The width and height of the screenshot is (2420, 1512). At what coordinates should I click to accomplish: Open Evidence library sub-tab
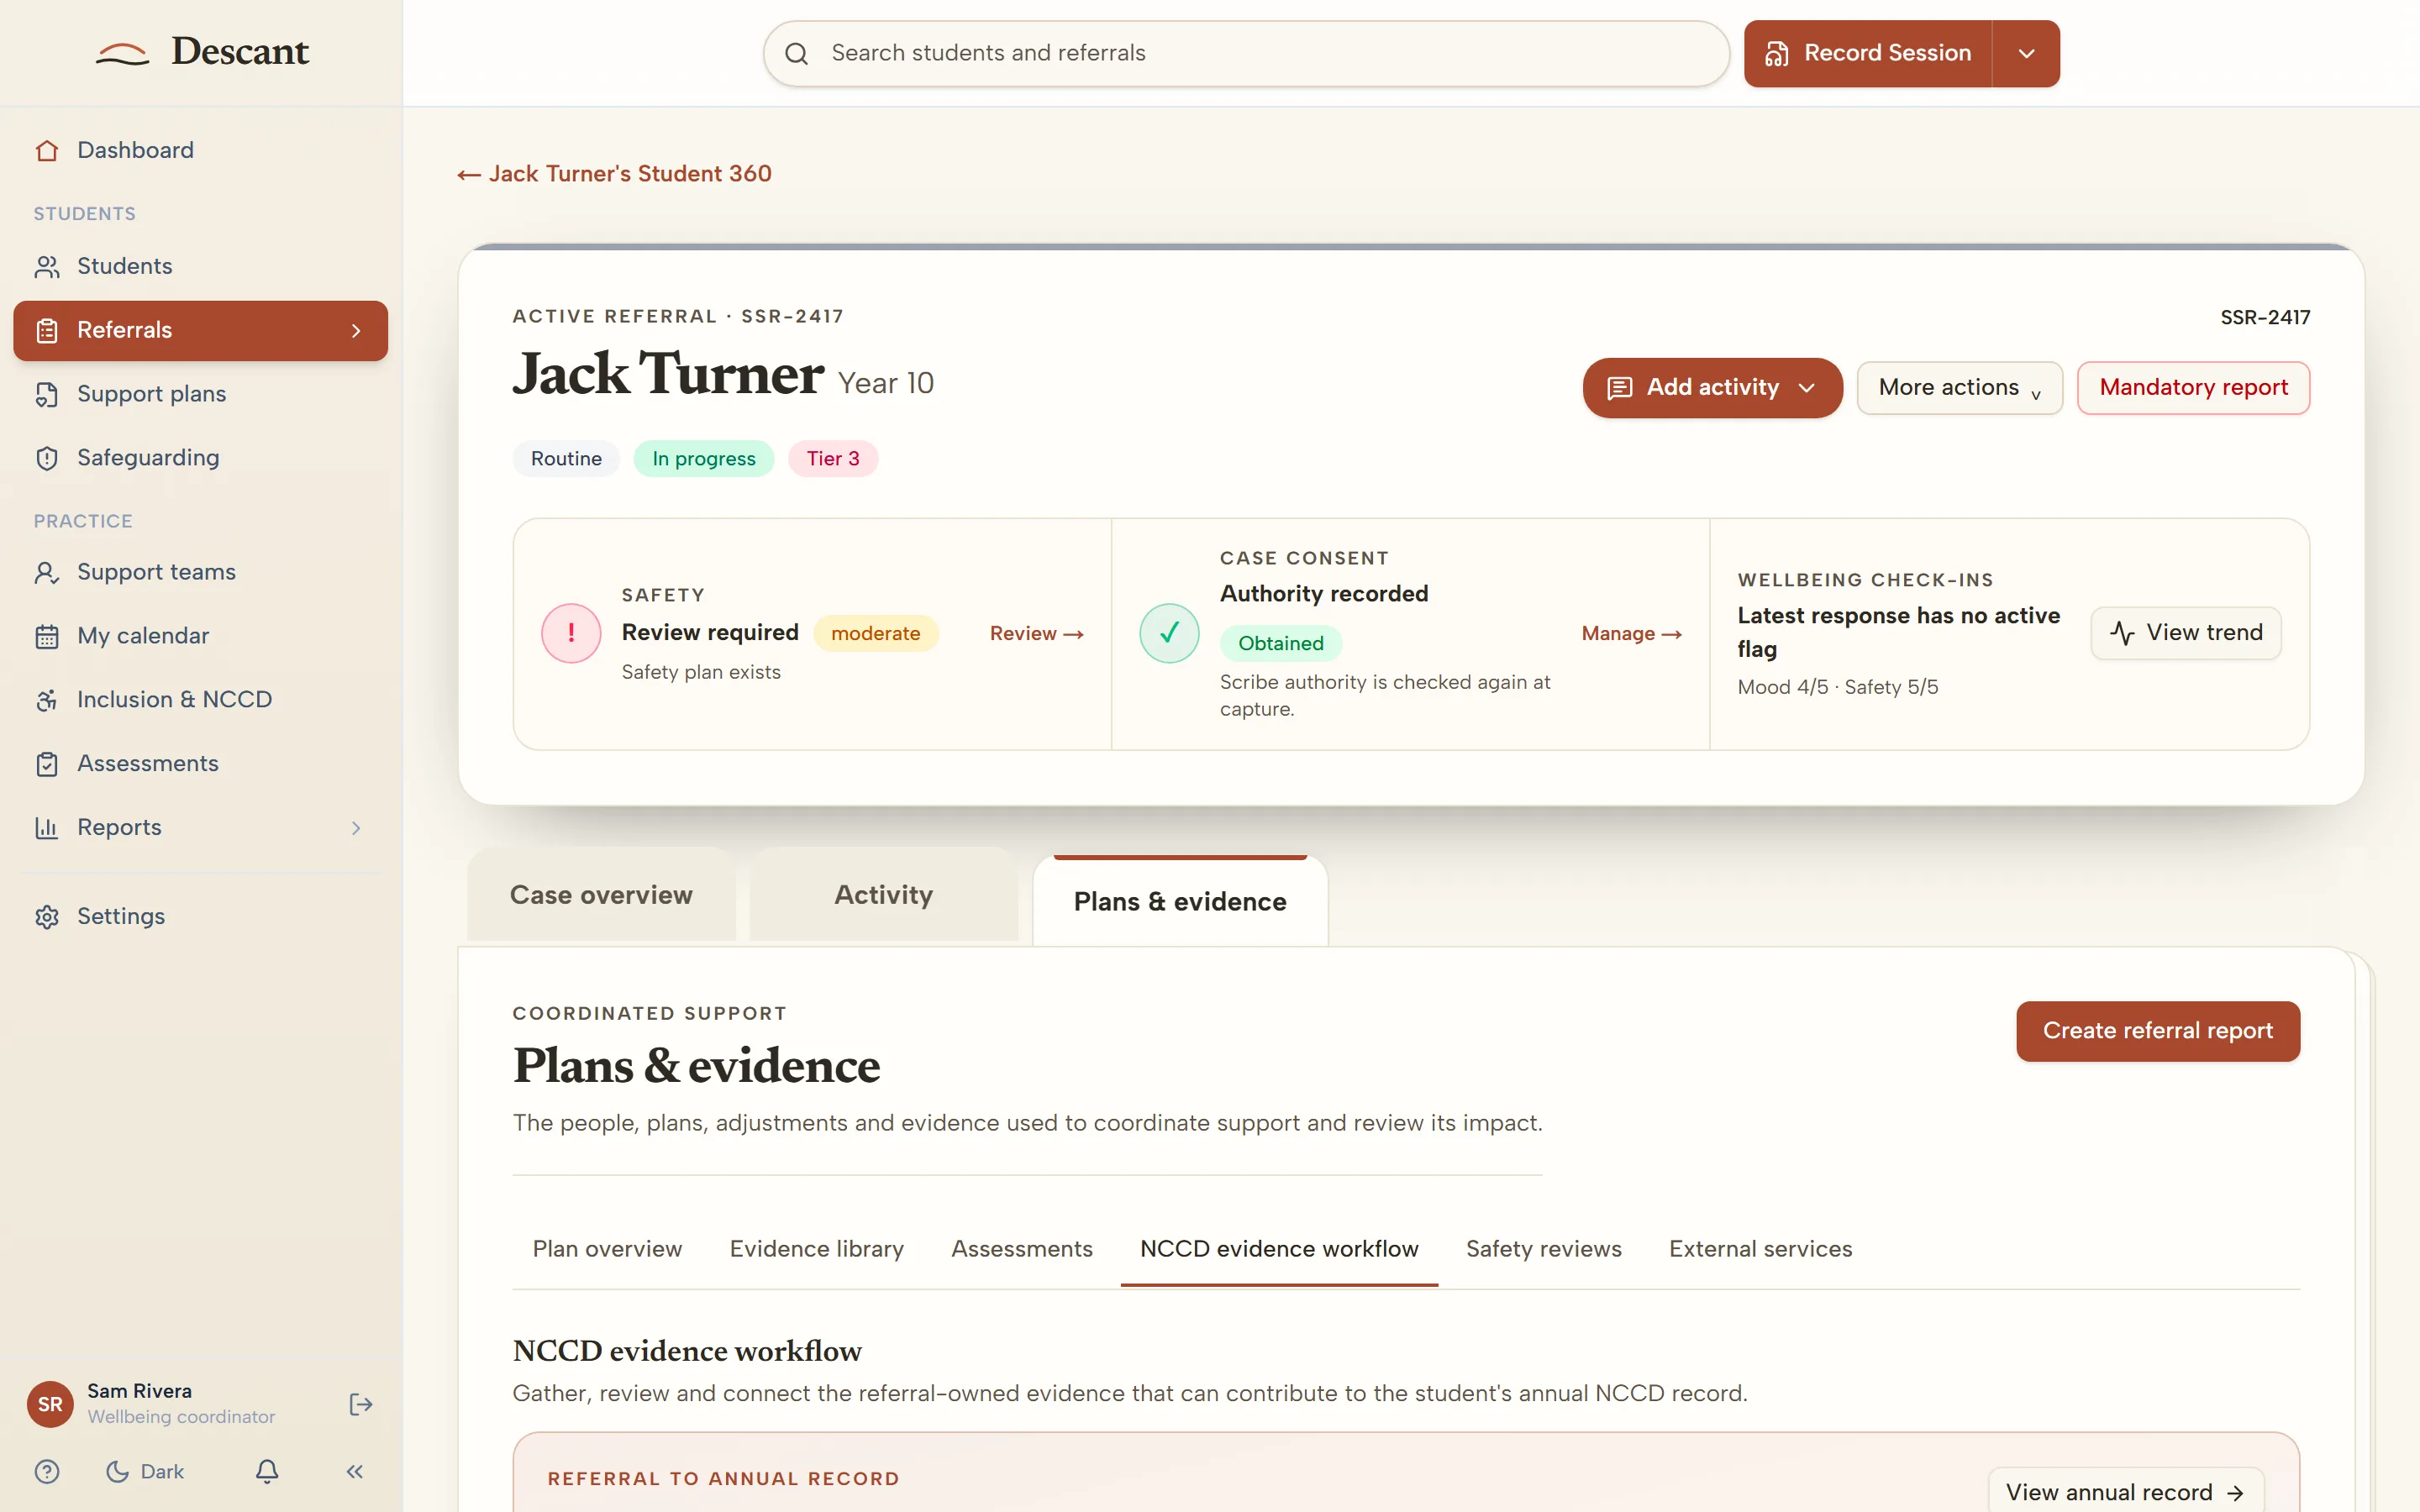816,1249
